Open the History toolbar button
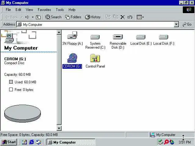Viewport: 195px width, 146px height. (x=93, y=17)
